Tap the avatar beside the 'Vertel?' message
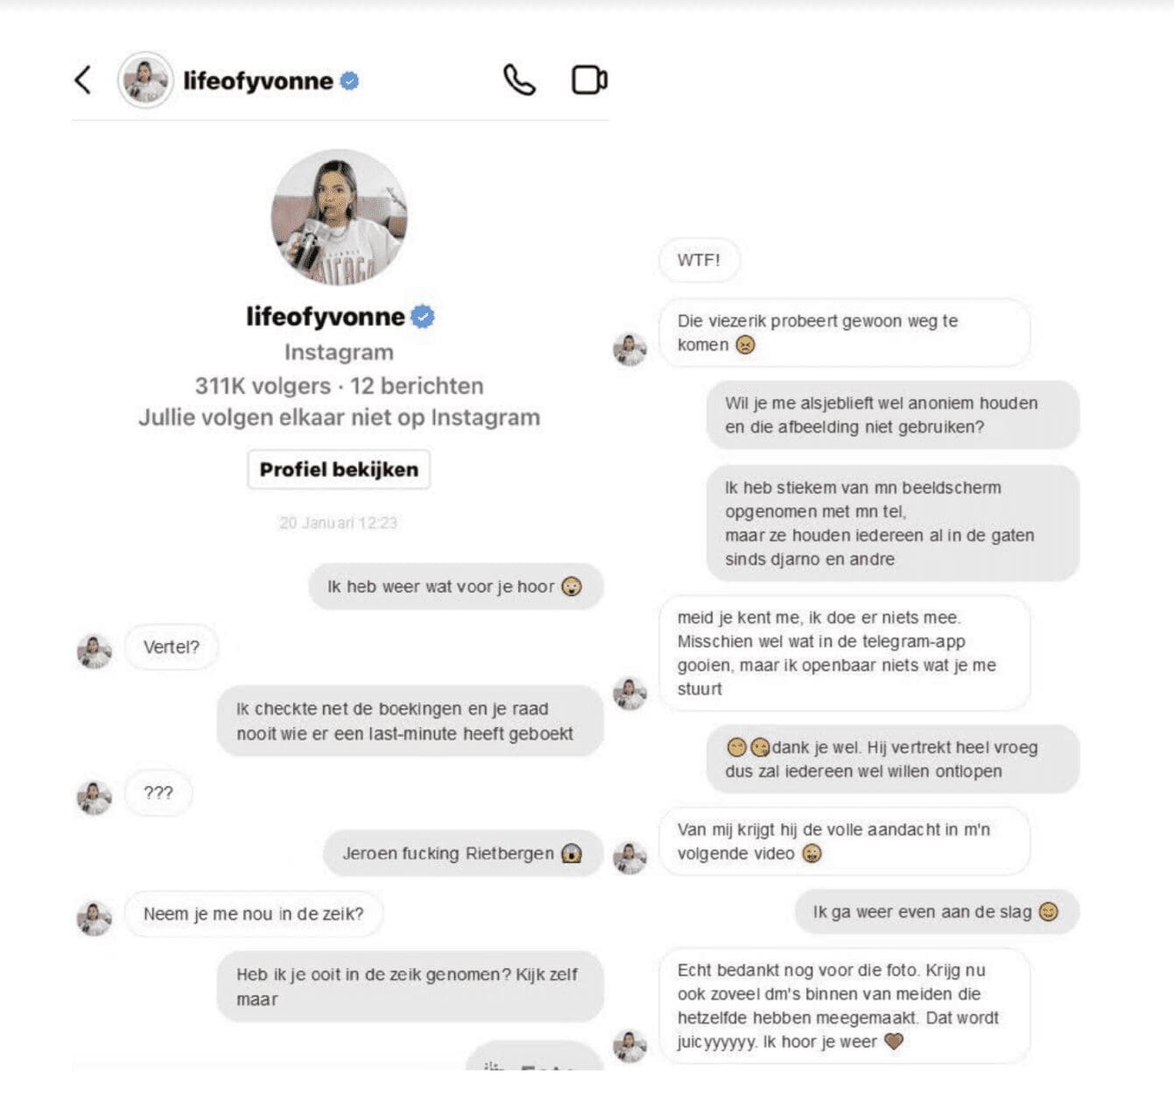This screenshot has height=1116, width=1174. click(95, 651)
